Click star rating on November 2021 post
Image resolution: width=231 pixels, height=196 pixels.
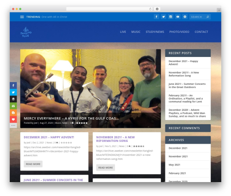click(x=139, y=146)
